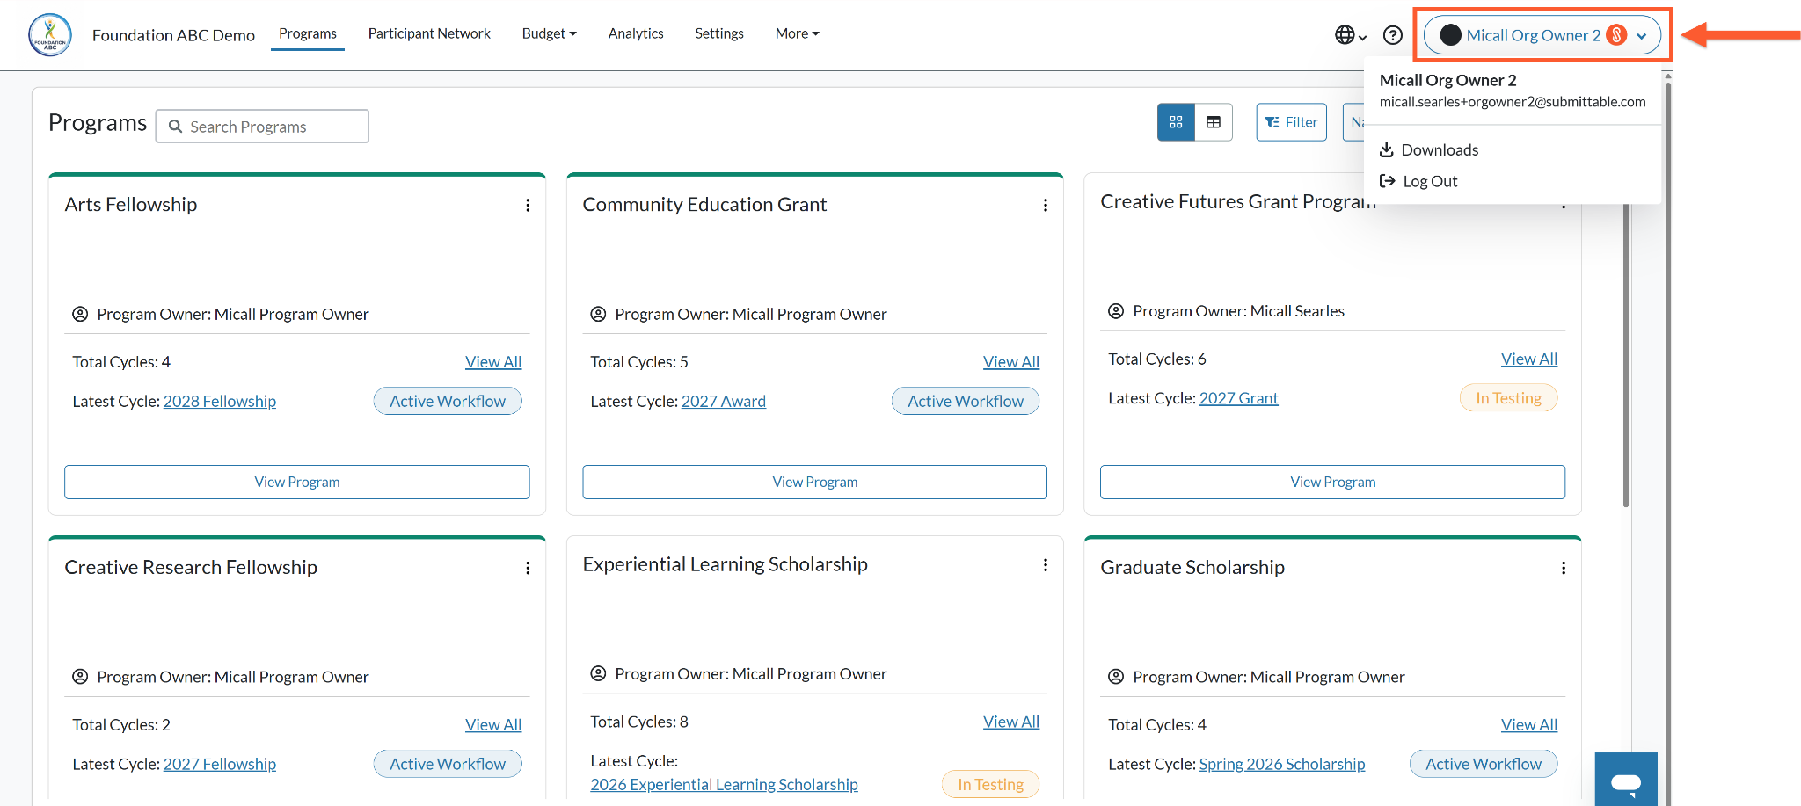The height and width of the screenshot is (806, 1801).
Task: Focus the Search Programs field
Action: (262, 126)
